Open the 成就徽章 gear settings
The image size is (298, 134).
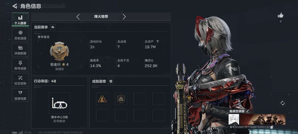pyautogui.click(x=111, y=81)
